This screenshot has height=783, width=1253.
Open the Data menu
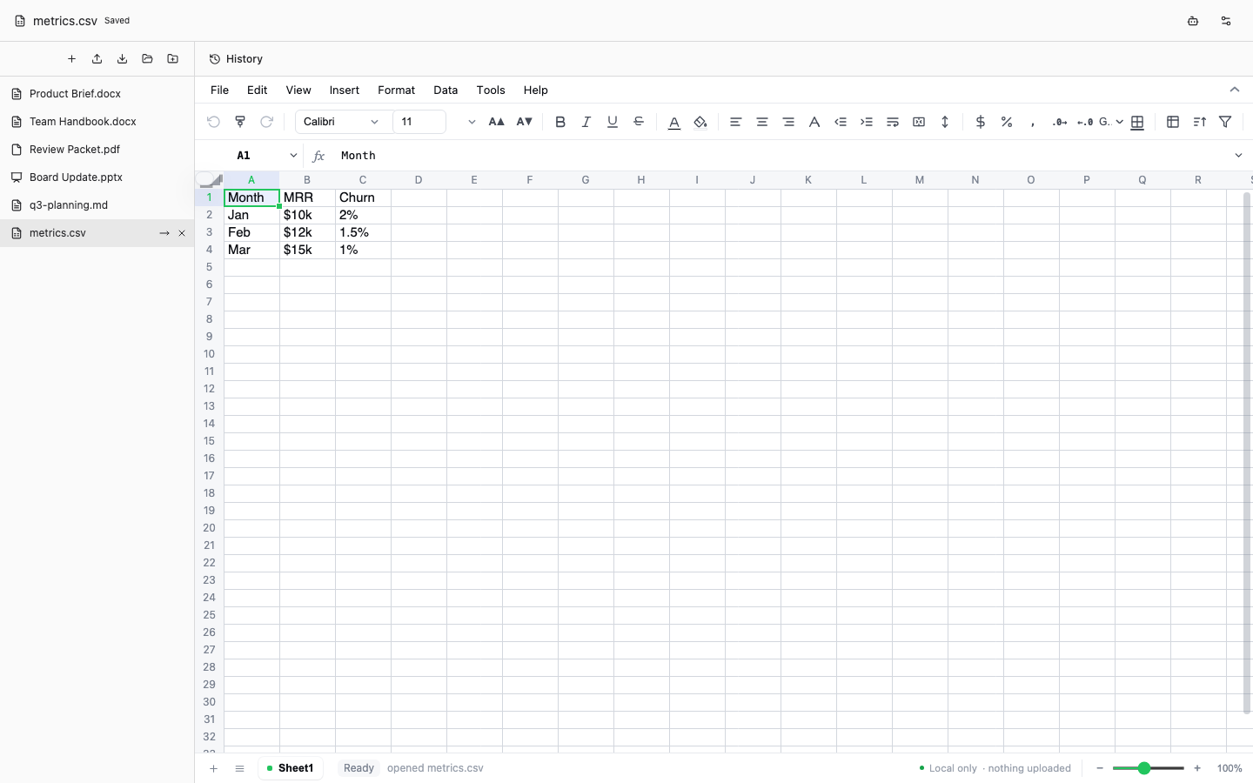pyautogui.click(x=446, y=90)
